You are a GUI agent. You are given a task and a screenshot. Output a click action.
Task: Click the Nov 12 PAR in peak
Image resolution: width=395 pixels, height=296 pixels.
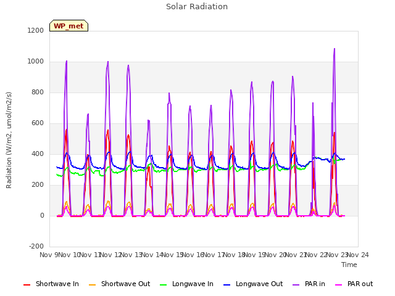coord(108,62)
